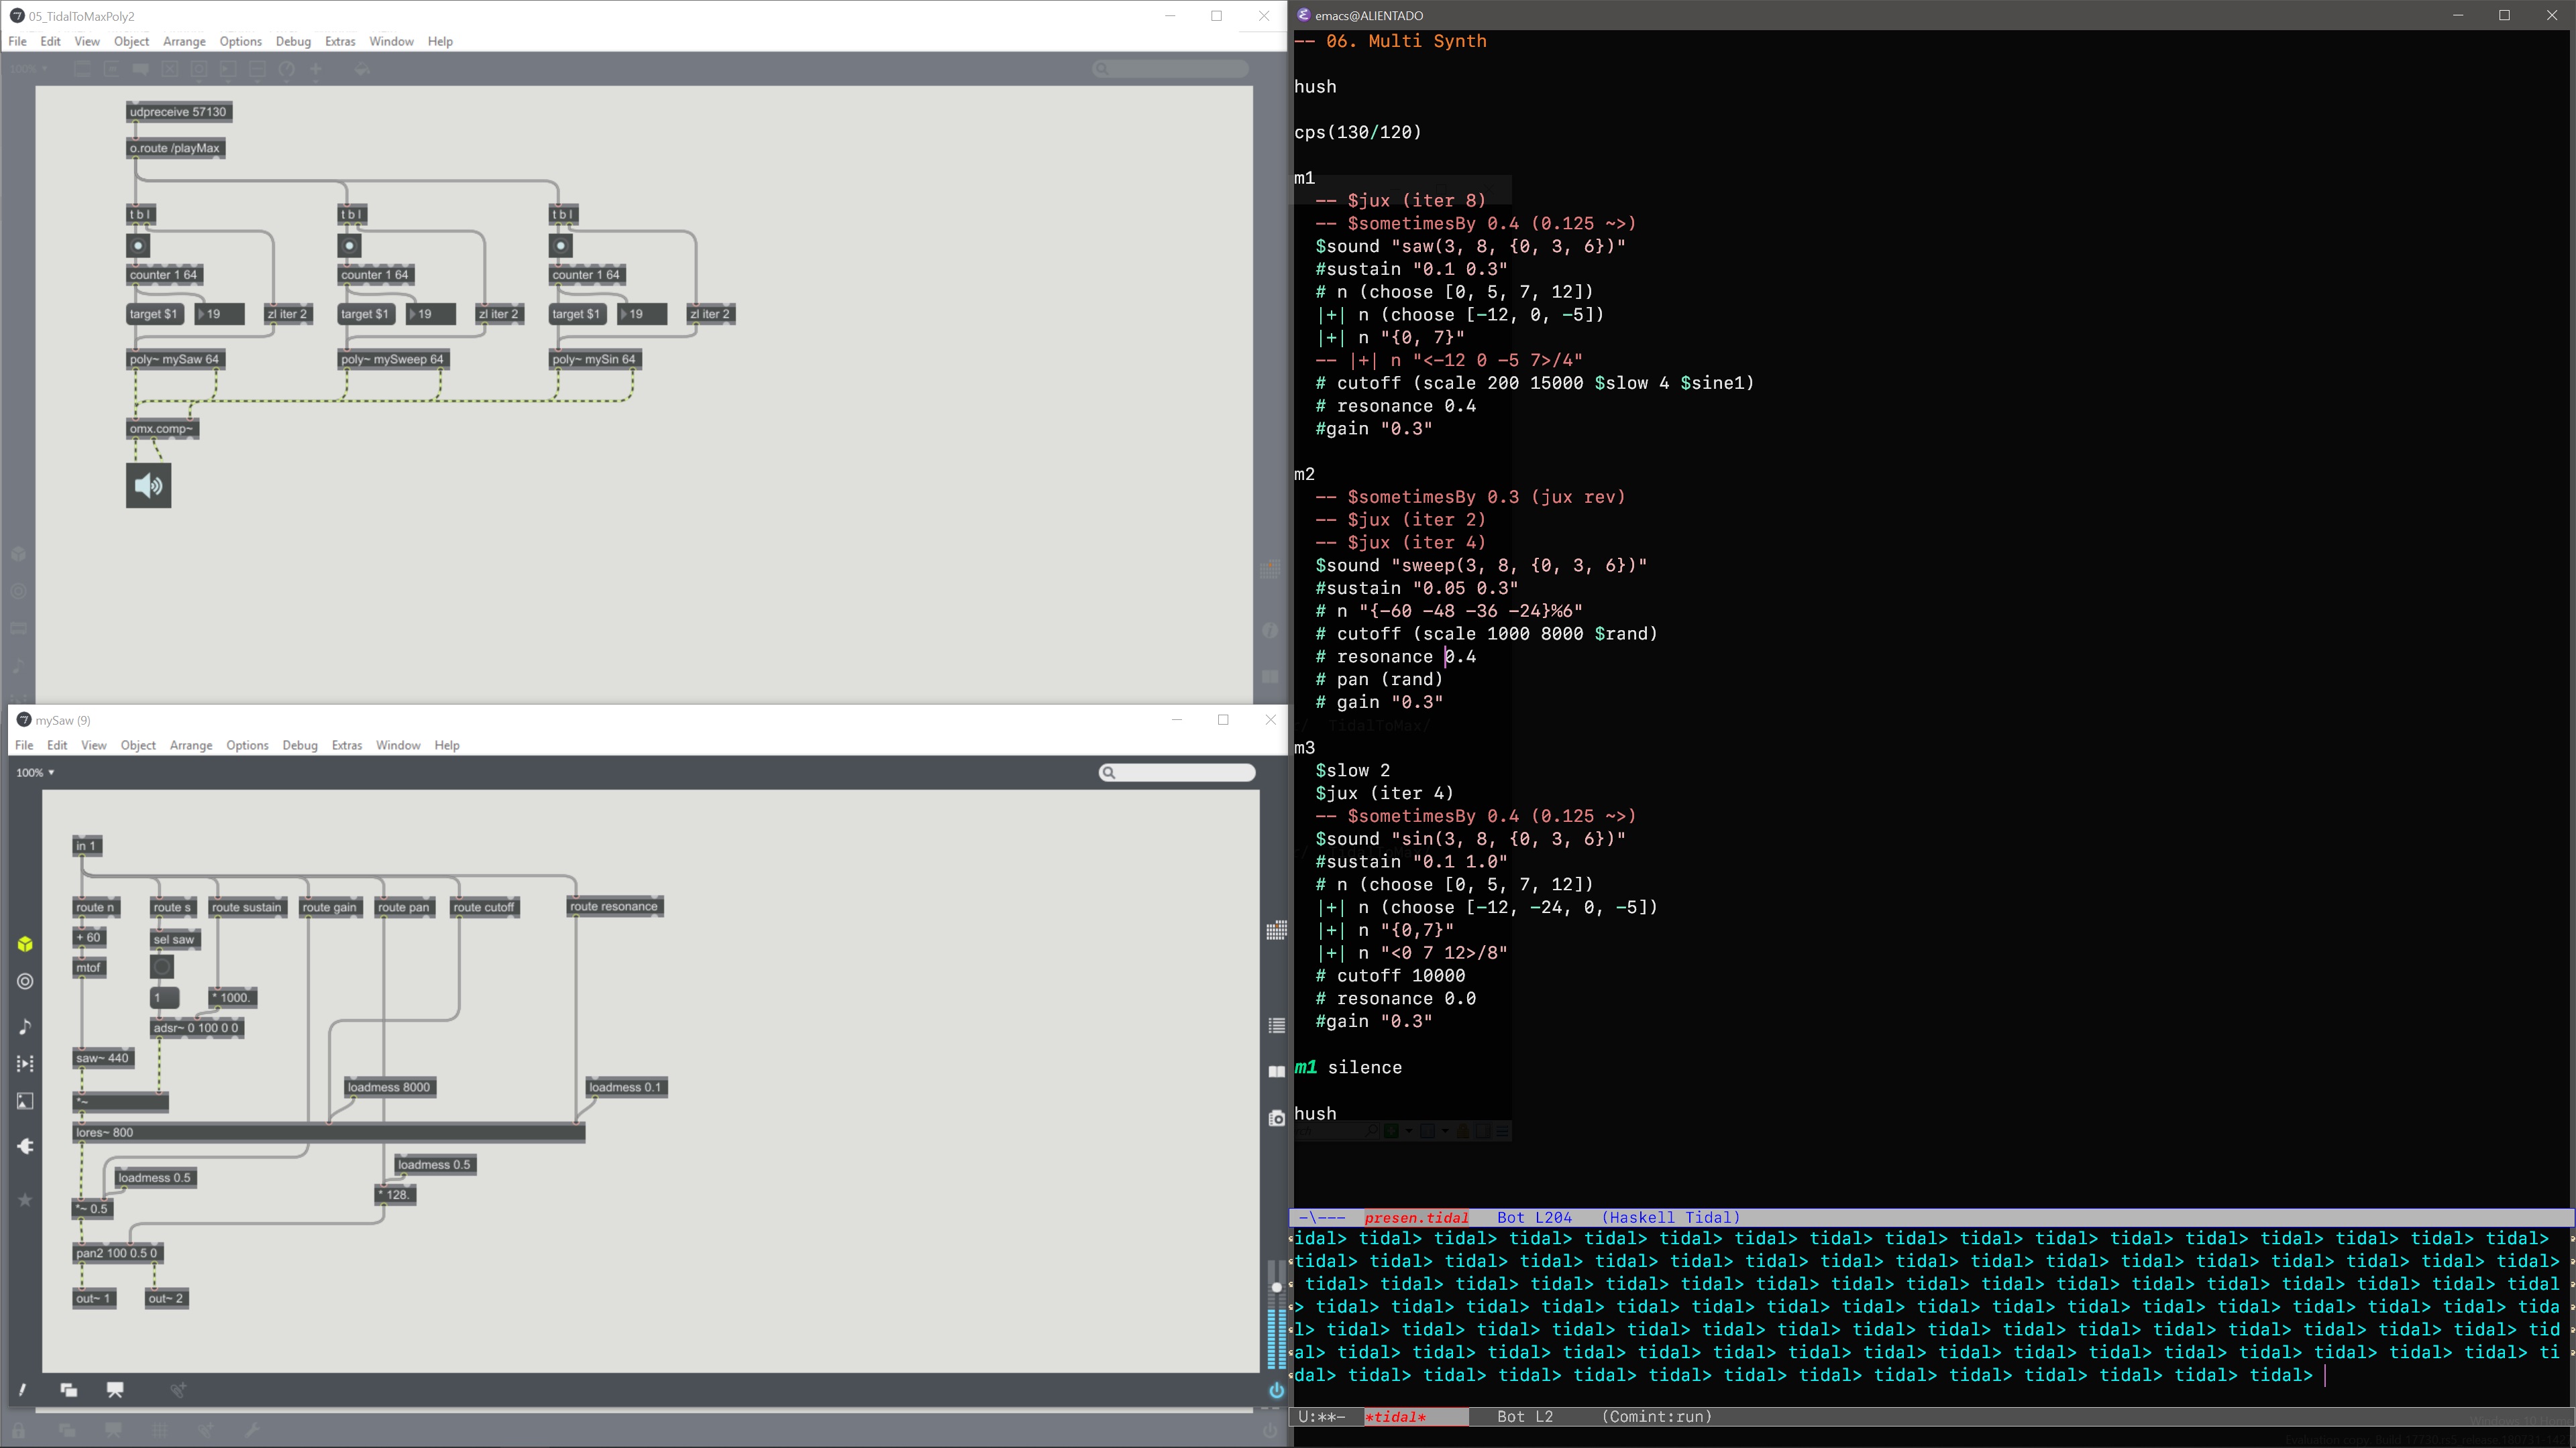Toggle audio power button in TidalToMaxPoly2 window
The width and height of the screenshot is (2576, 1448).
[1270, 1431]
